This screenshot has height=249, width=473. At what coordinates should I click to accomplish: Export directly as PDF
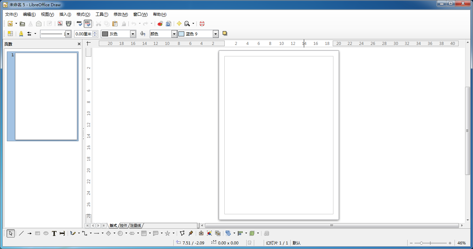60,24
